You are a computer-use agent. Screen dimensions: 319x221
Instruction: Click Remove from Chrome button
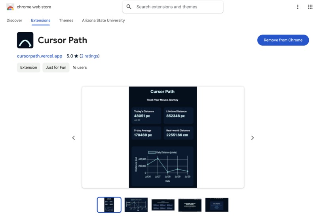(283, 40)
